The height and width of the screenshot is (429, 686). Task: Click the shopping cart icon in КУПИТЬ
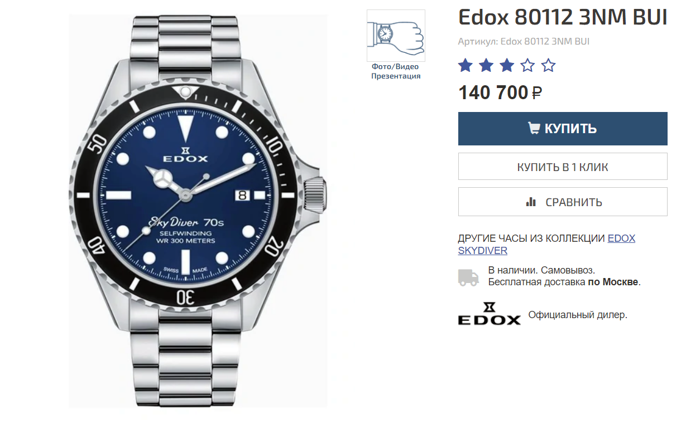(x=534, y=128)
